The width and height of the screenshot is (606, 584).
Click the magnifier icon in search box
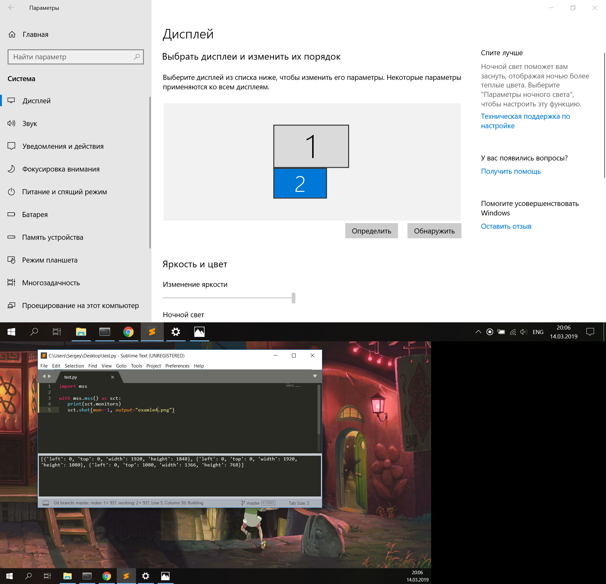pos(137,57)
